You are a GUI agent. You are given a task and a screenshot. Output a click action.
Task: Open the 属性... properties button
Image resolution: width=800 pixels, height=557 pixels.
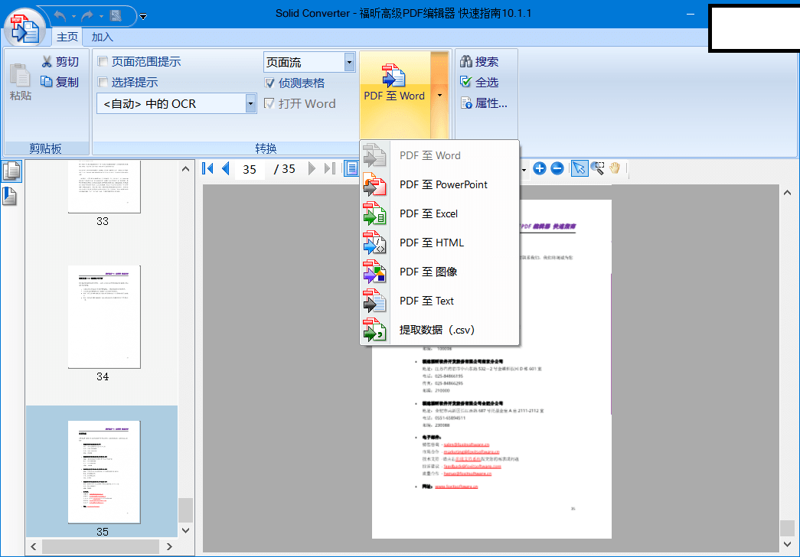484,103
